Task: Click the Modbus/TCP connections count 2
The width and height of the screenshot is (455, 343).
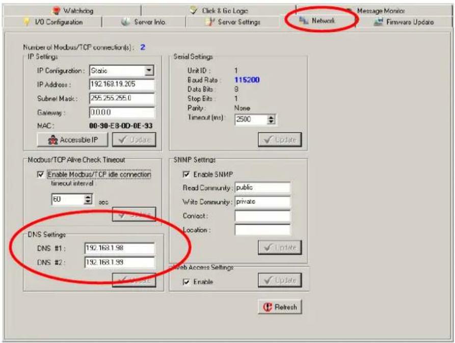Action: point(143,47)
